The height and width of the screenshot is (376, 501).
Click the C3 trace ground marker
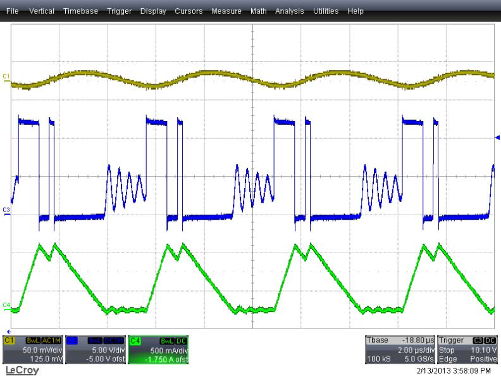6,209
